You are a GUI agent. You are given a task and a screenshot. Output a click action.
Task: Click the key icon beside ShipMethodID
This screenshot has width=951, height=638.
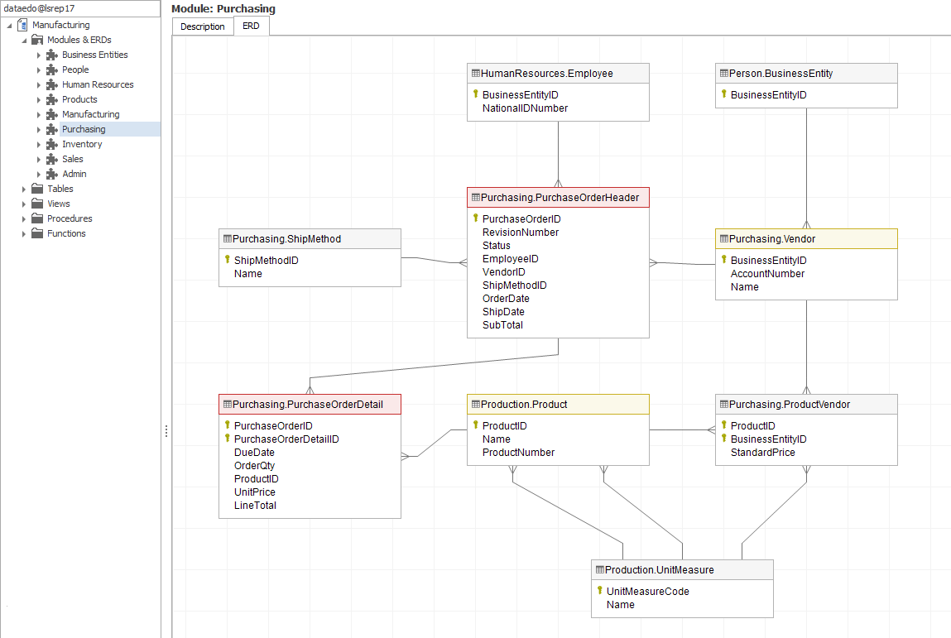pyautogui.click(x=226, y=260)
